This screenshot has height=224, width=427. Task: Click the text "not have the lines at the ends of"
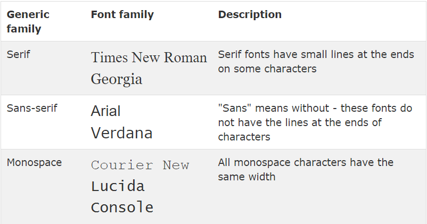[300, 122]
